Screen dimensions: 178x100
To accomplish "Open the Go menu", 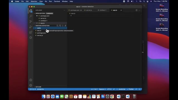I will (x=46, y=1).
